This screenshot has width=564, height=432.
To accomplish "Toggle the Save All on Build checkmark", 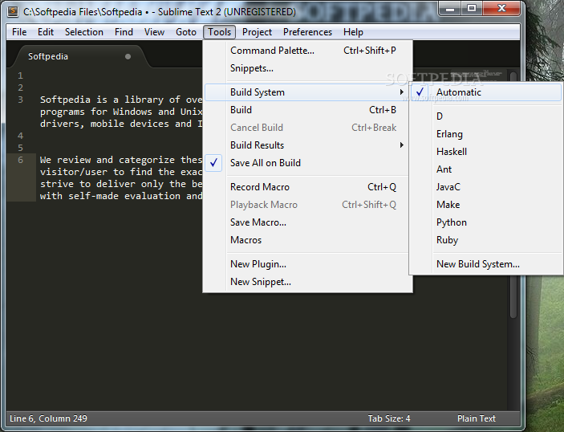I will 213,163.
